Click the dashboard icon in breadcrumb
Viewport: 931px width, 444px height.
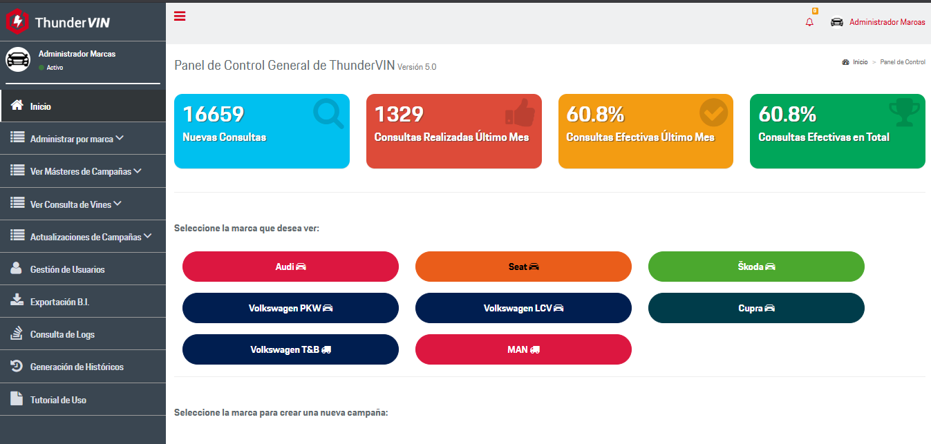click(x=845, y=62)
